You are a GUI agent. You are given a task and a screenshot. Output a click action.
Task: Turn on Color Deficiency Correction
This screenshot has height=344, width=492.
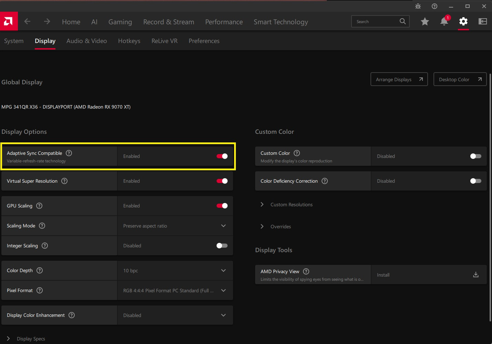(x=476, y=181)
